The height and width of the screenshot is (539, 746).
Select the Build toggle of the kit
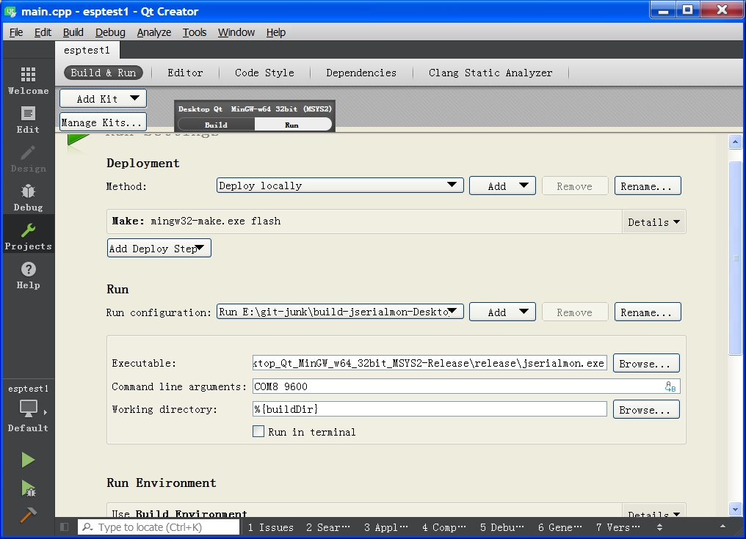(216, 125)
